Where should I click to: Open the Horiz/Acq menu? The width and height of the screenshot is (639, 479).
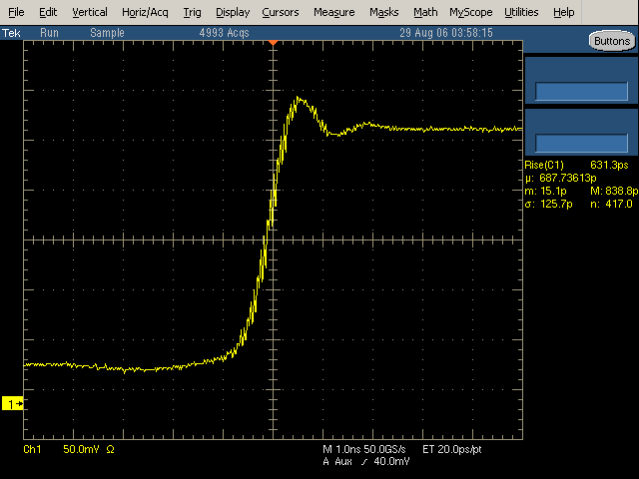tap(145, 12)
